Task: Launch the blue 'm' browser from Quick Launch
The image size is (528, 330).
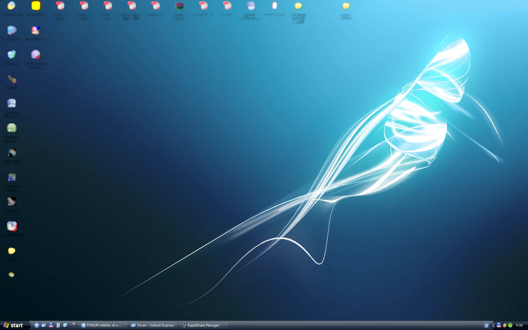Action: click(x=37, y=325)
